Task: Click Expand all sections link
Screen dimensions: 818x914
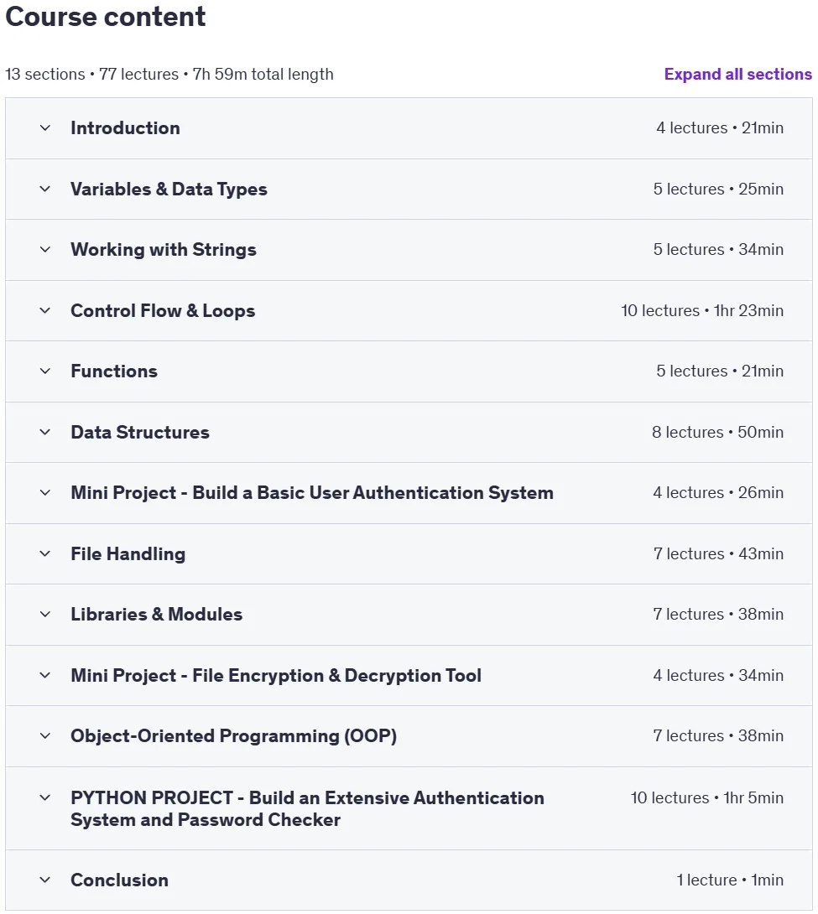Action: pos(737,74)
